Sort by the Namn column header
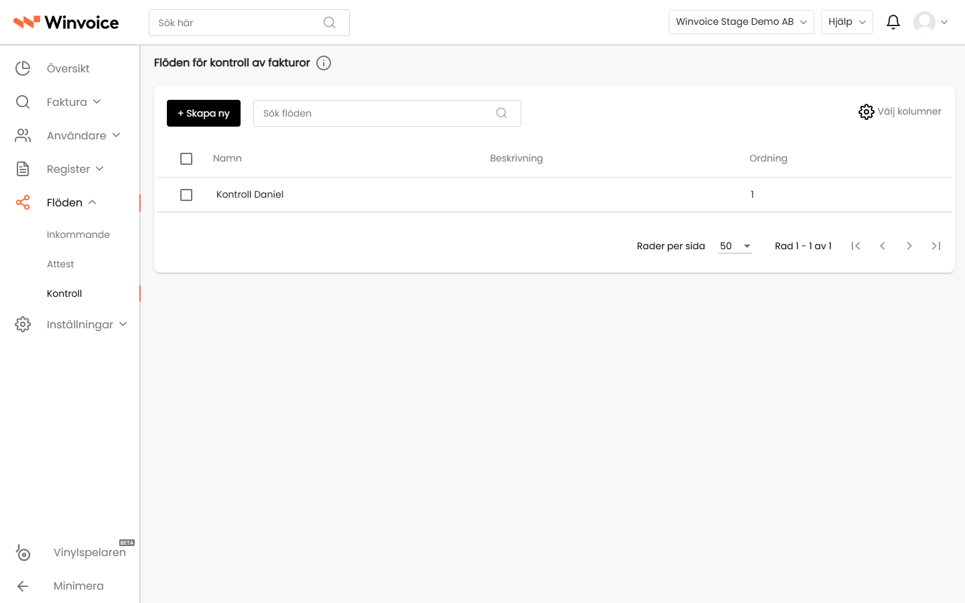Viewport: 965px width, 603px height. click(227, 158)
